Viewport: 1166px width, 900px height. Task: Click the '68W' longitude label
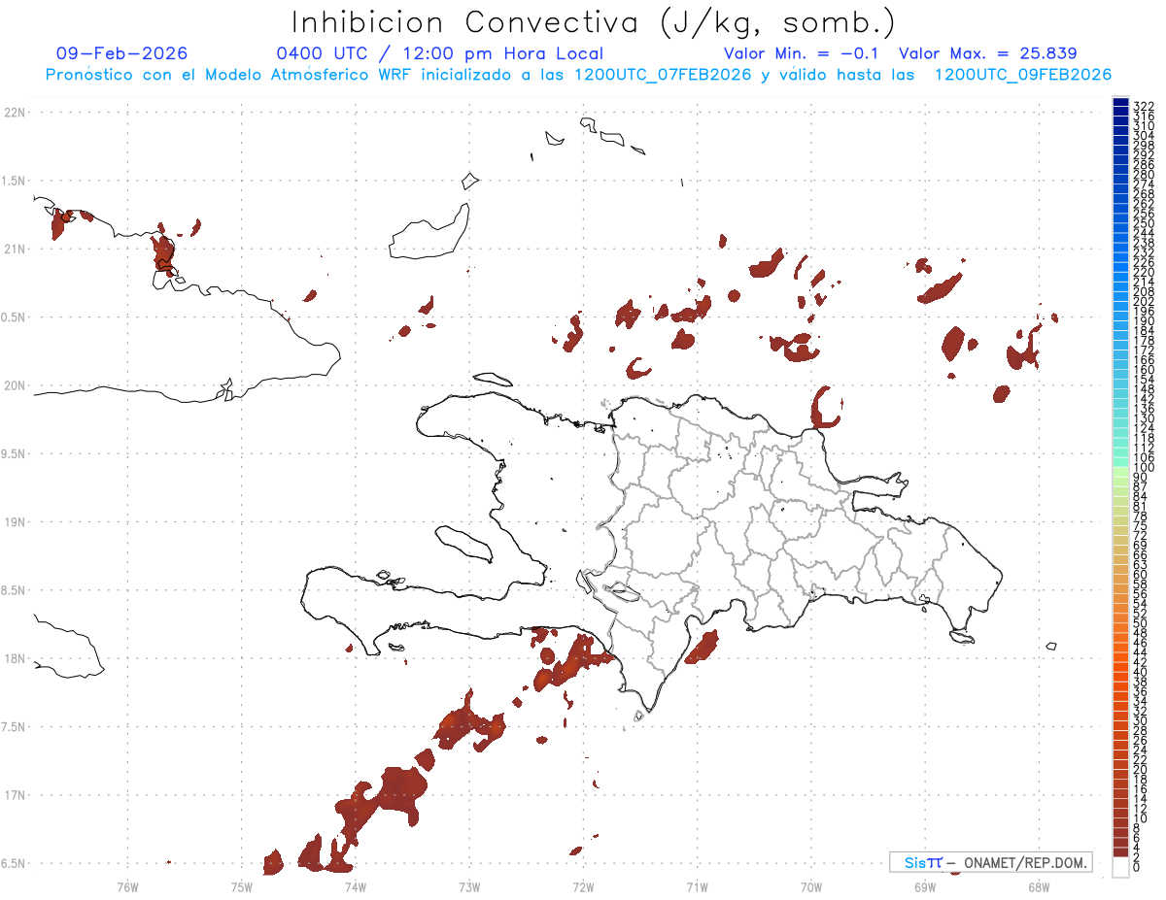[x=1039, y=886]
